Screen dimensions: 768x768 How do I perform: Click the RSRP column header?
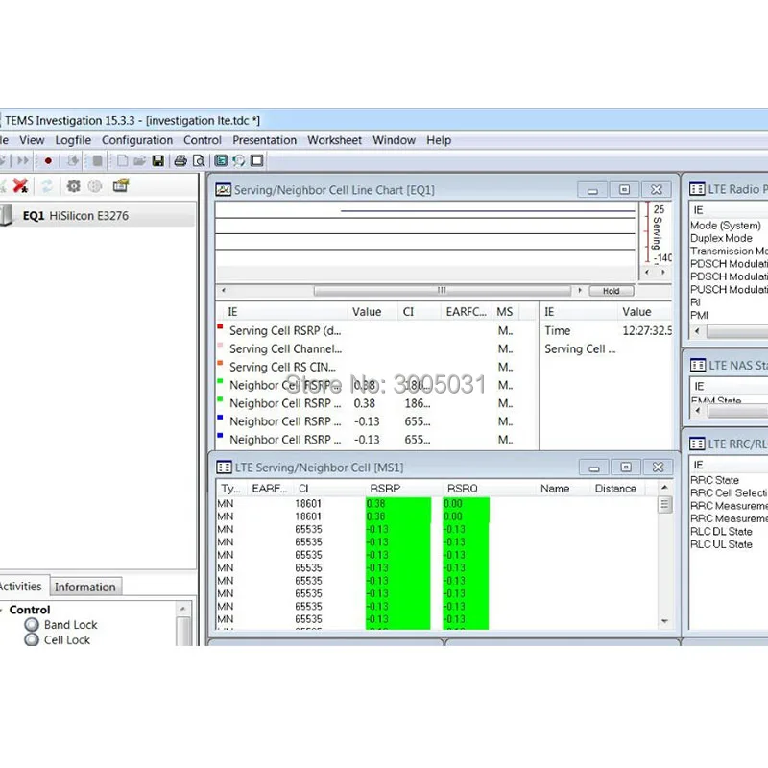tap(385, 489)
